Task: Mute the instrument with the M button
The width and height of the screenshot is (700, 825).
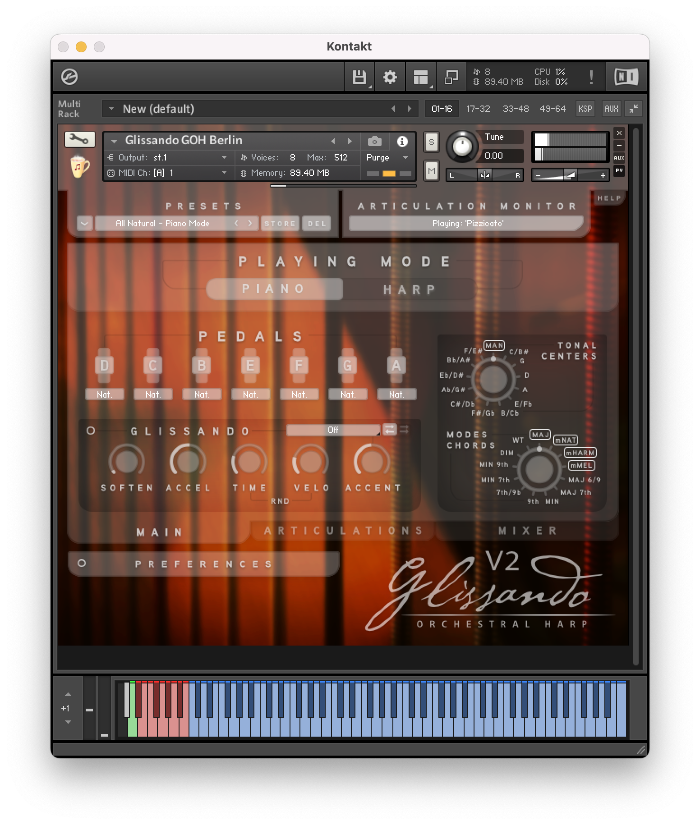Action: [x=432, y=171]
